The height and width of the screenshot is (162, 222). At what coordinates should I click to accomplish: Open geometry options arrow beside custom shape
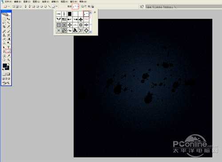[57, 6]
